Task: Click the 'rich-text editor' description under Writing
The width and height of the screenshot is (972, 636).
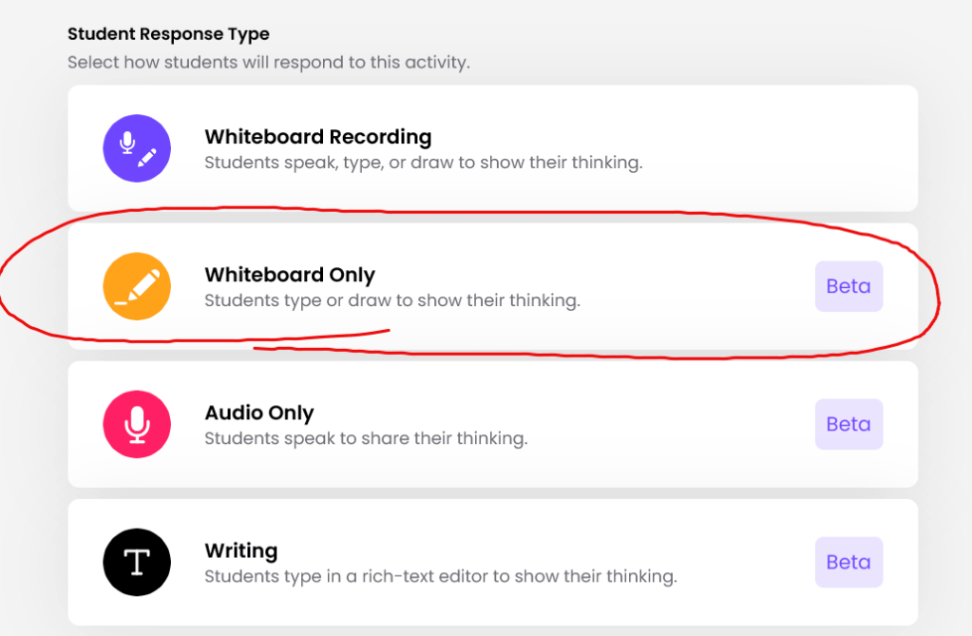Action: tap(441, 576)
